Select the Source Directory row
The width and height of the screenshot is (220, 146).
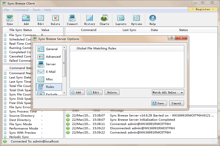(x=33, y=116)
